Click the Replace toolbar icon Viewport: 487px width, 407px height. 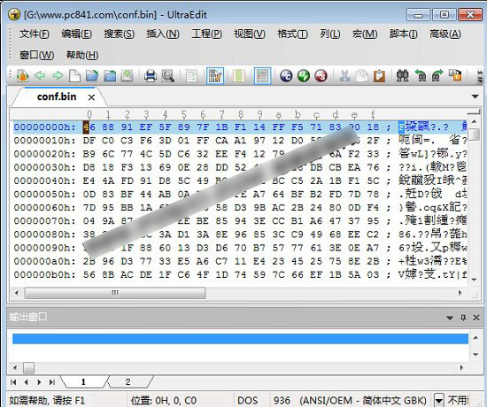coord(455,75)
